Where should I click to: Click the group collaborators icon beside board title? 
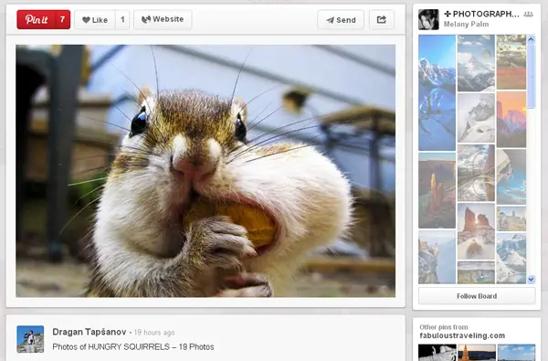coord(528,15)
